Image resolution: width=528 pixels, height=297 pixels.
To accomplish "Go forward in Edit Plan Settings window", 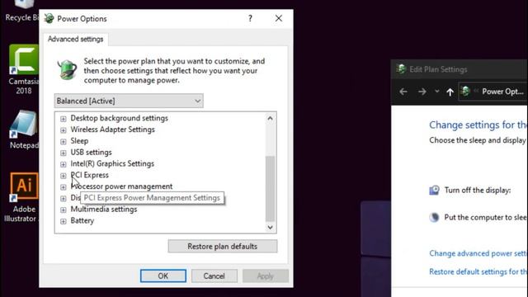I will click(422, 92).
